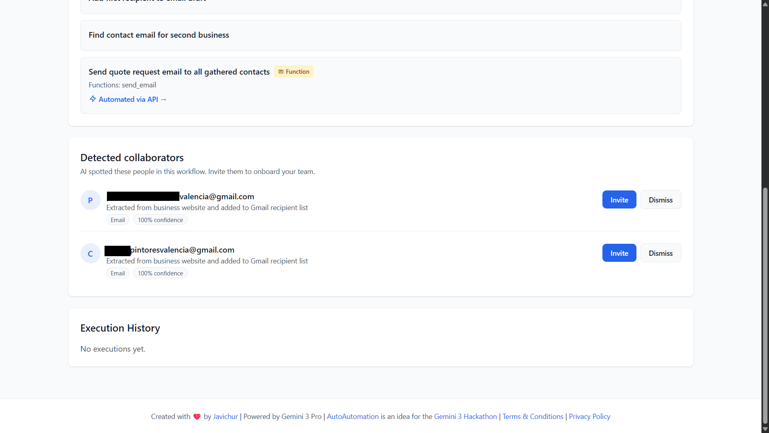Open the Javichur author link
This screenshot has width=769, height=433.
coord(225,417)
